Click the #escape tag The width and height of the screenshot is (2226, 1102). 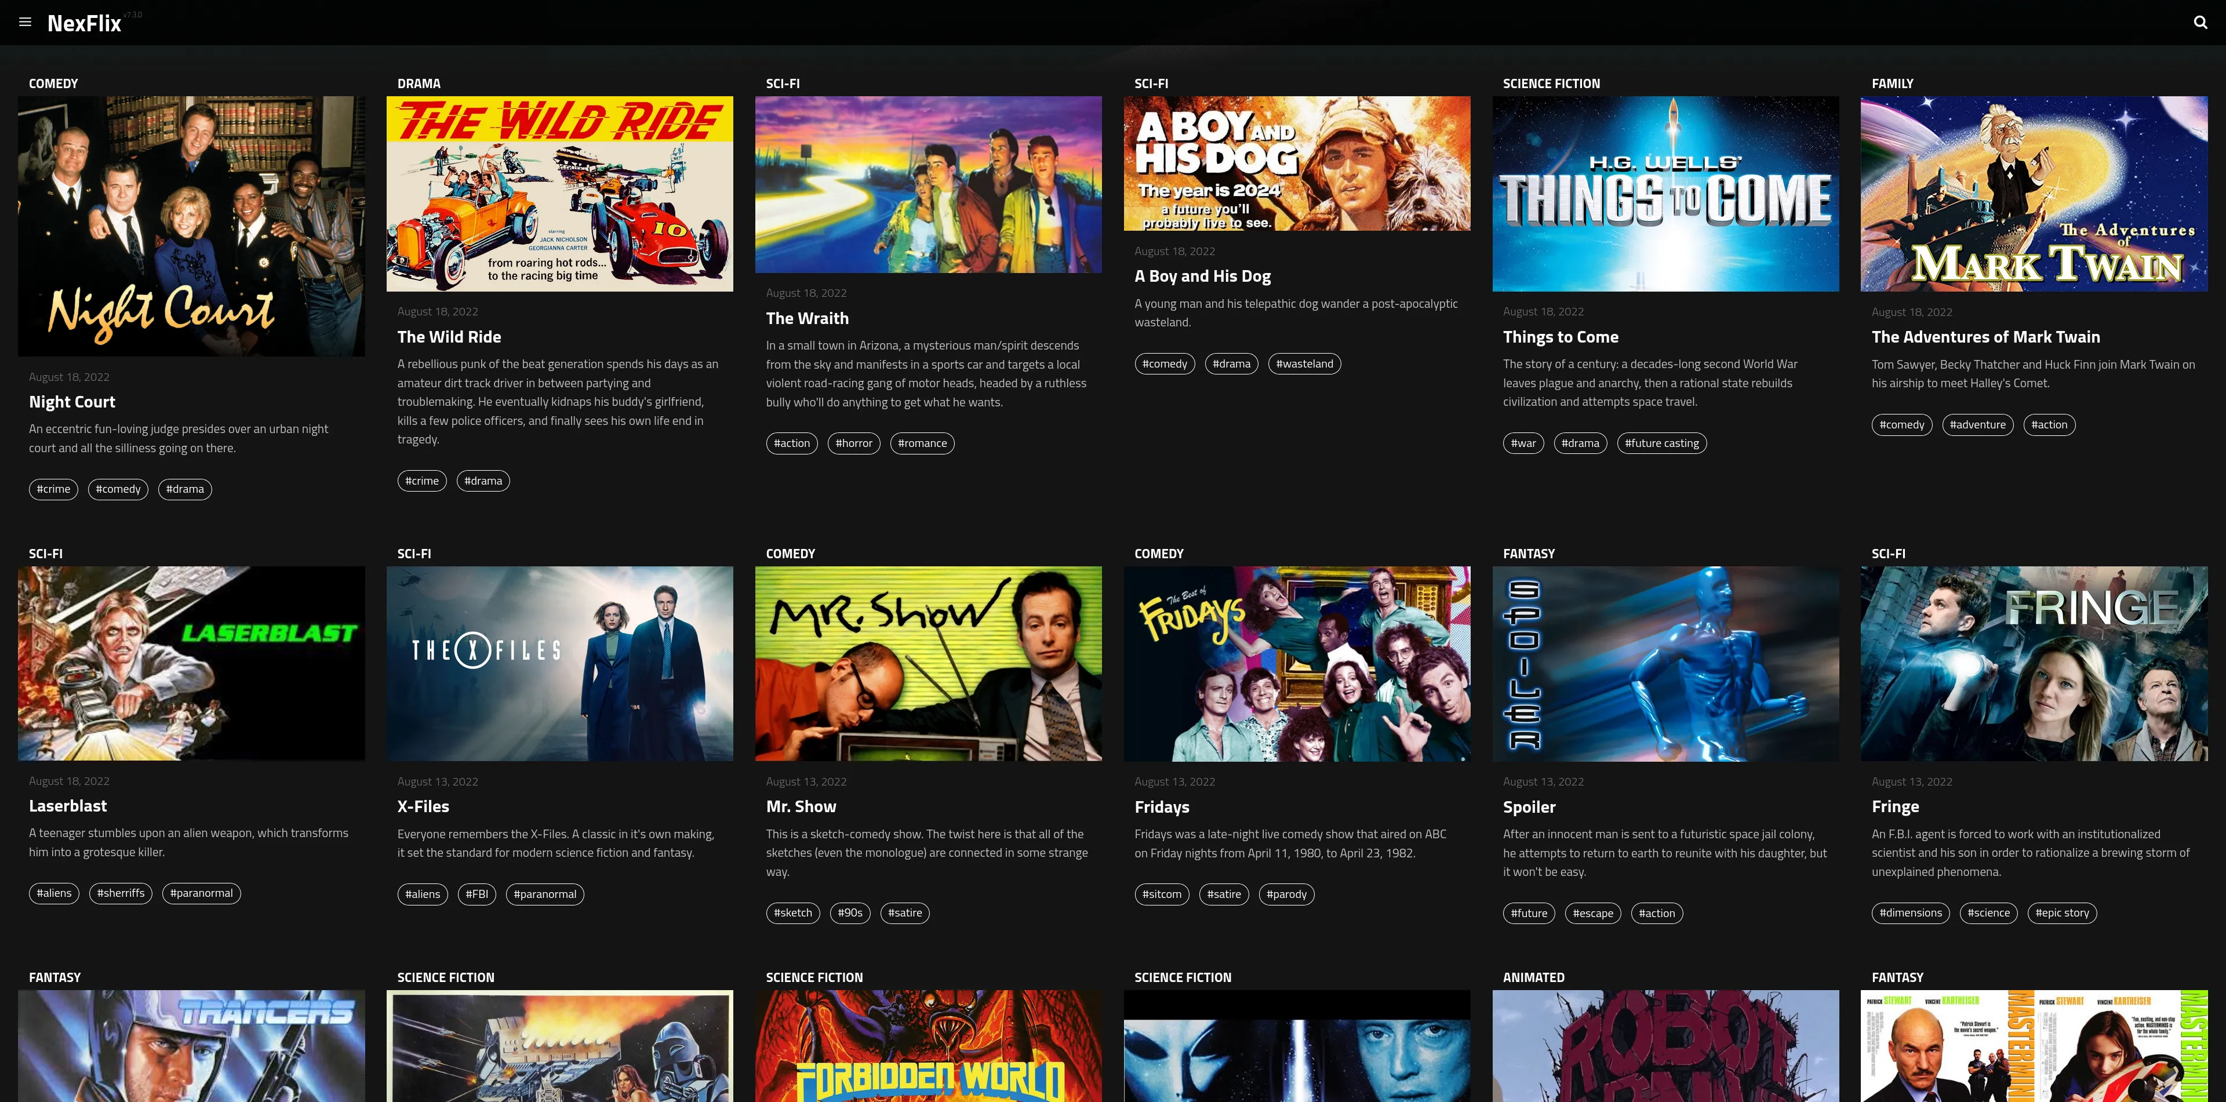click(1594, 914)
